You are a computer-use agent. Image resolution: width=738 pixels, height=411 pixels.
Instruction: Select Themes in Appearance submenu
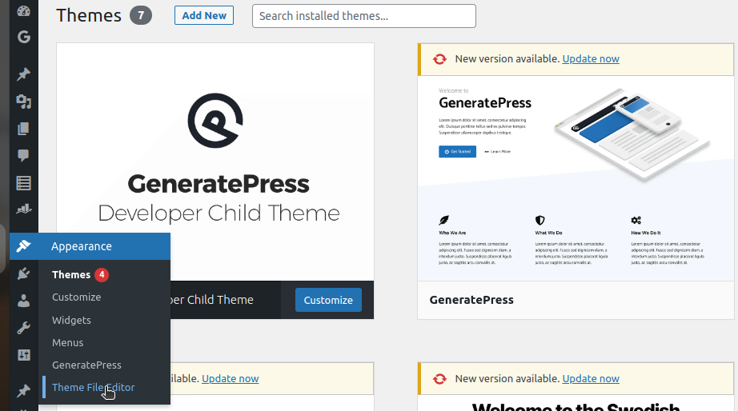point(71,274)
